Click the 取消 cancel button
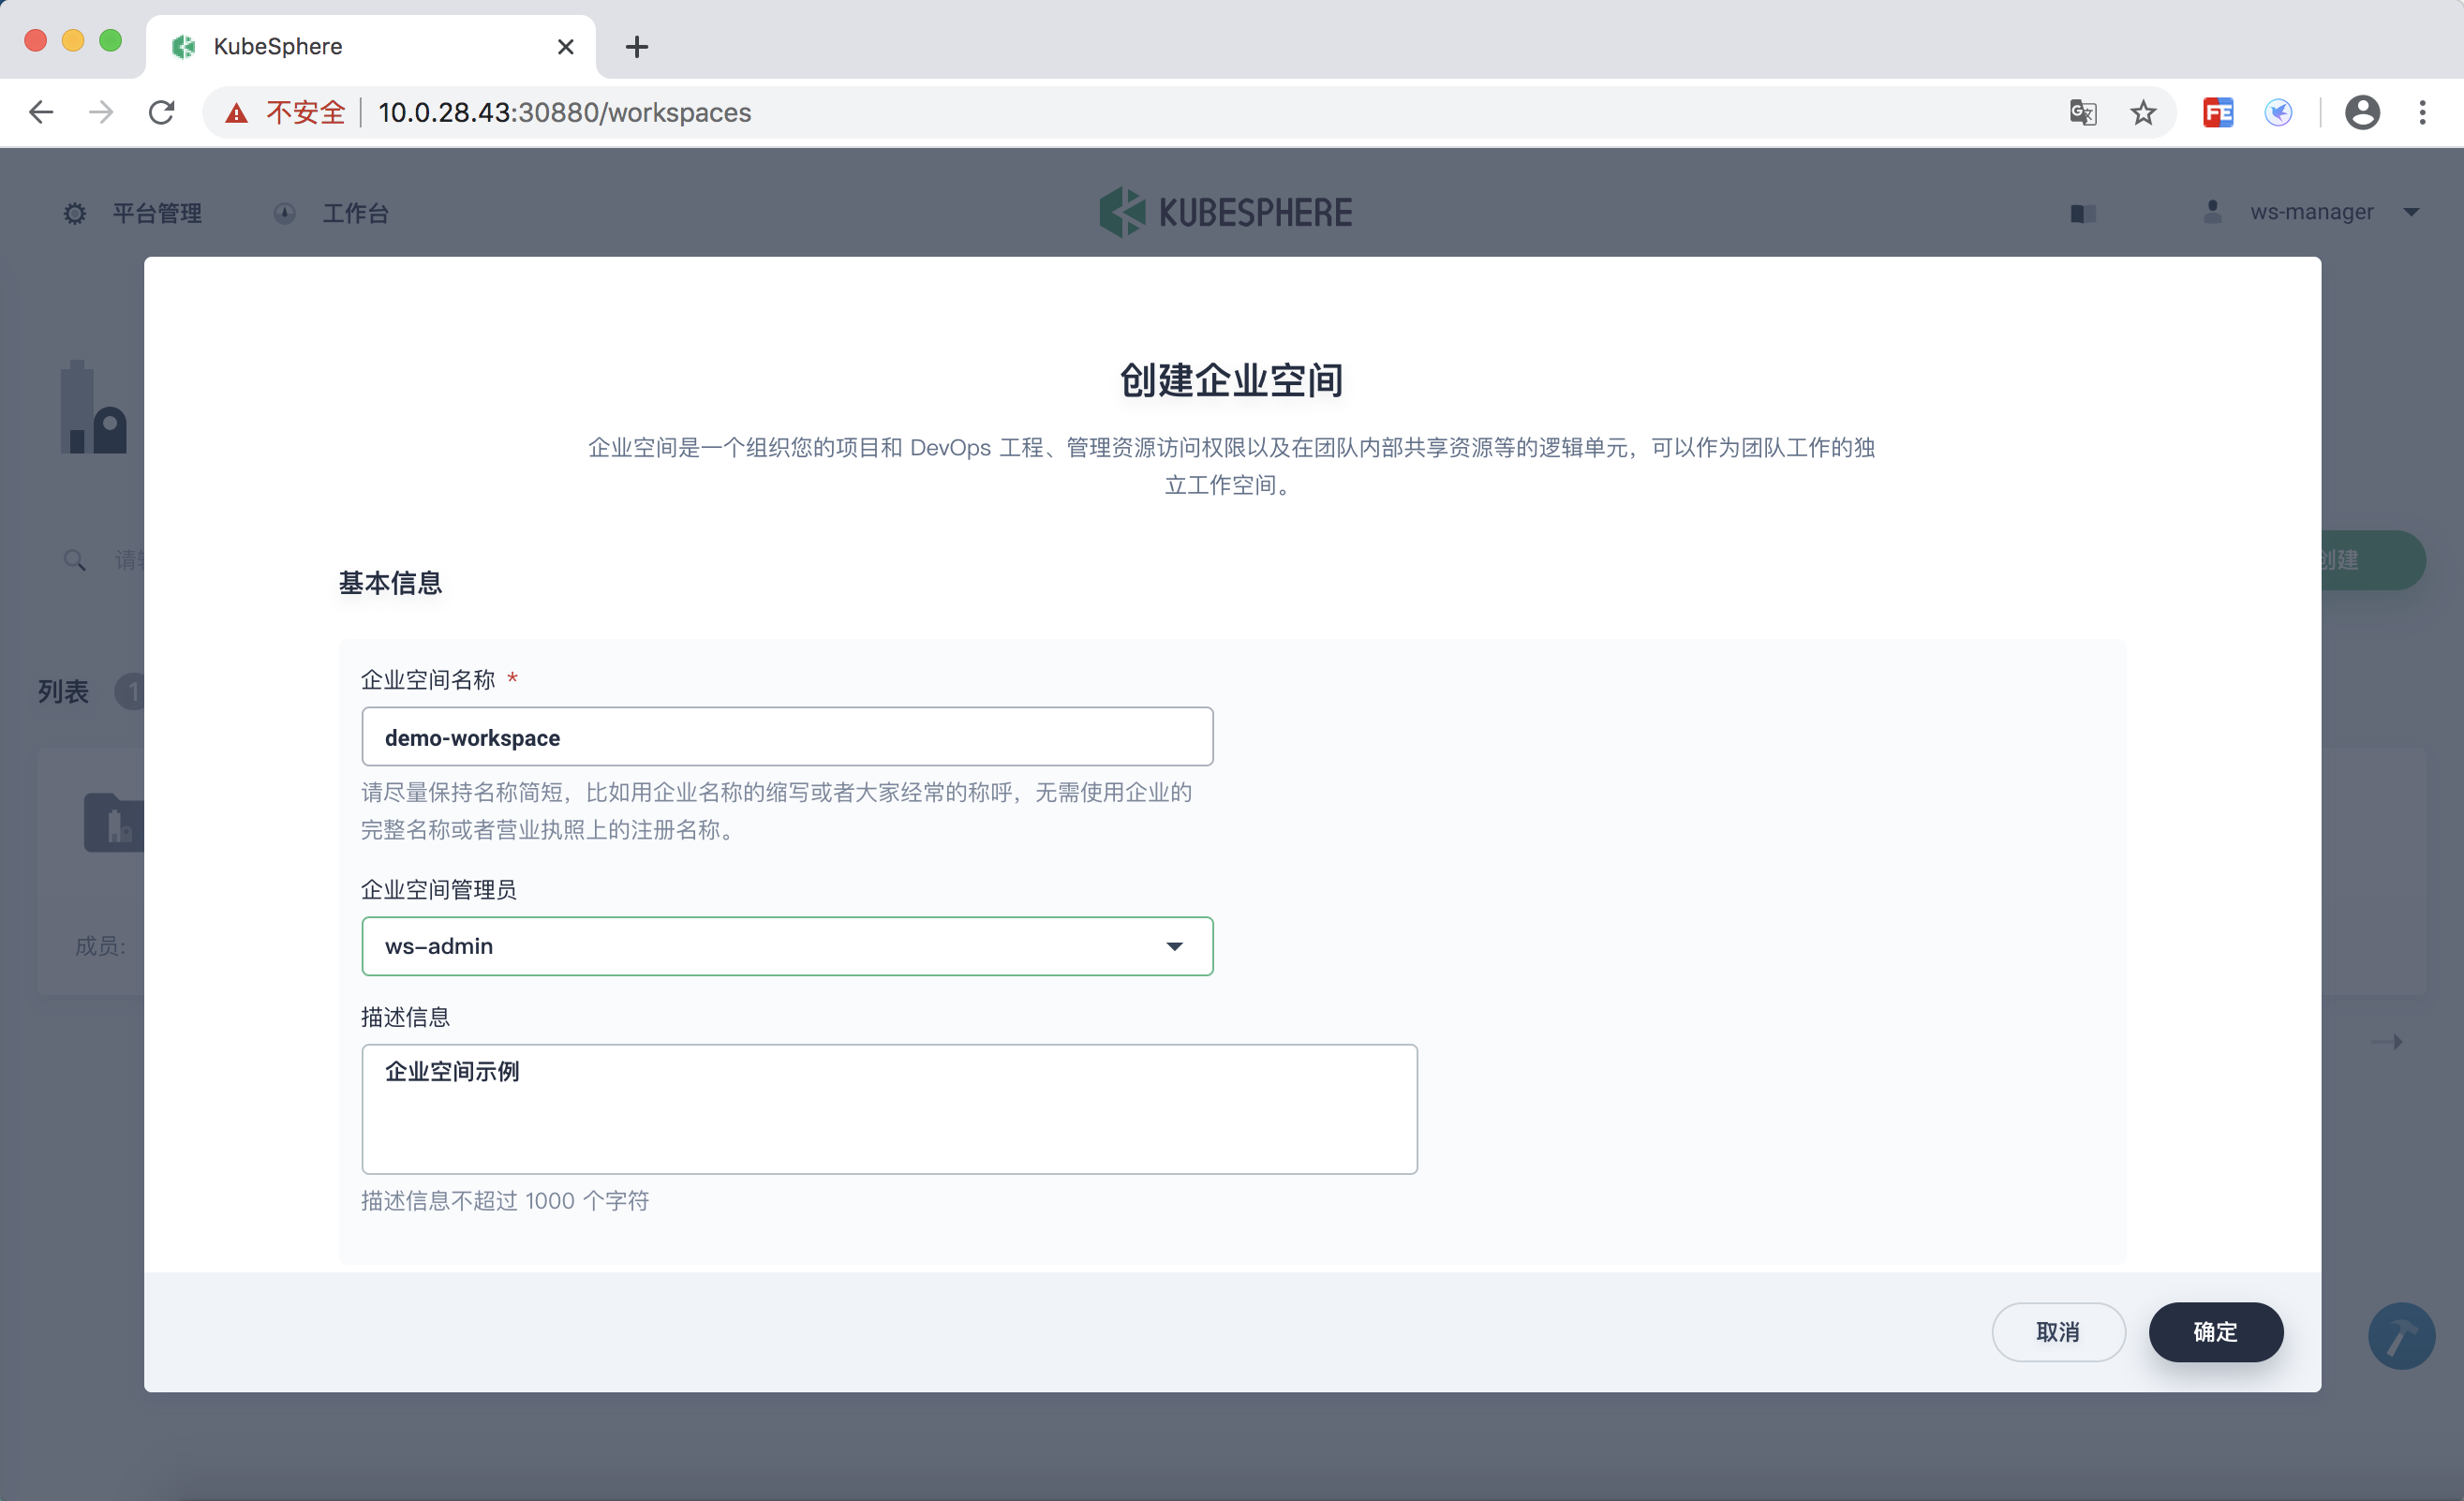Image resolution: width=2464 pixels, height=1501 pixels. 2057,1332
